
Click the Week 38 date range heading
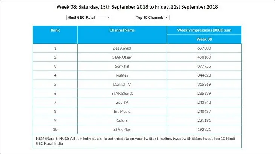(137, 7)
